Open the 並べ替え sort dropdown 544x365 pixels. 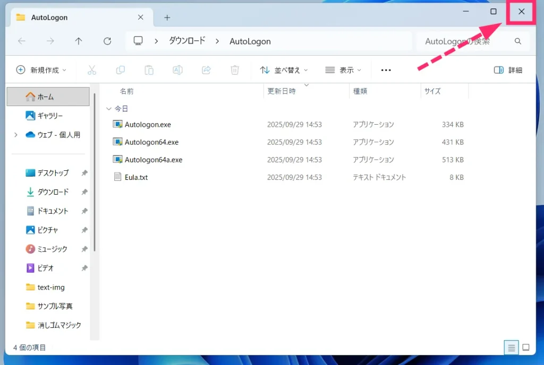click(x=284, y=71)
